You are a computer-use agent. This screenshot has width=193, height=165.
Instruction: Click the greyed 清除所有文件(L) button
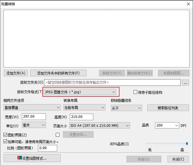[x=140, y=73]
